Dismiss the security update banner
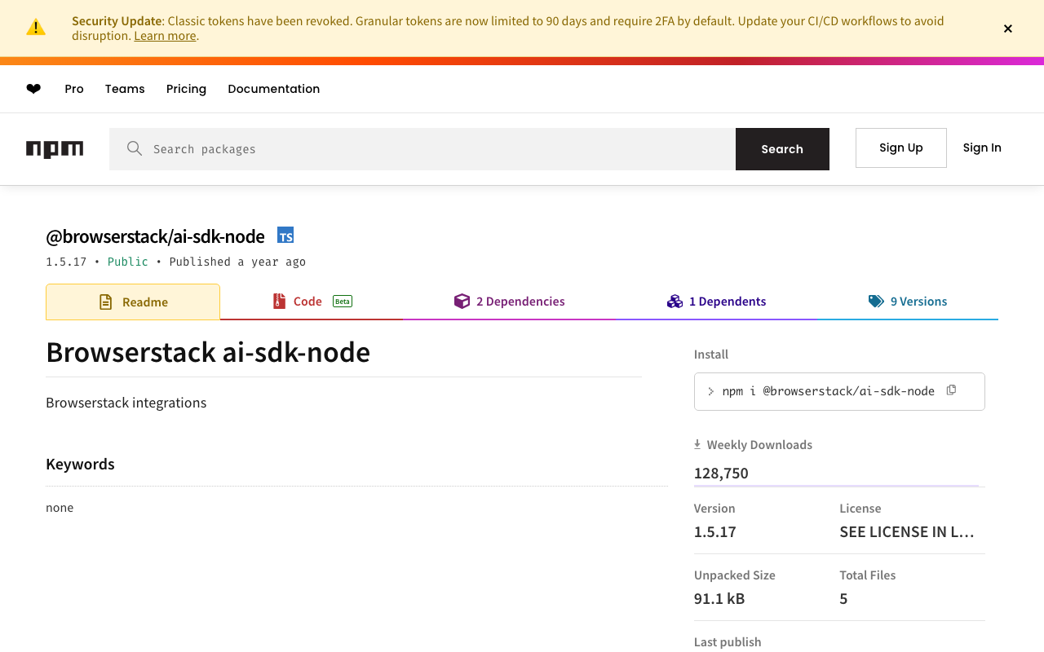 [1008, 29]
